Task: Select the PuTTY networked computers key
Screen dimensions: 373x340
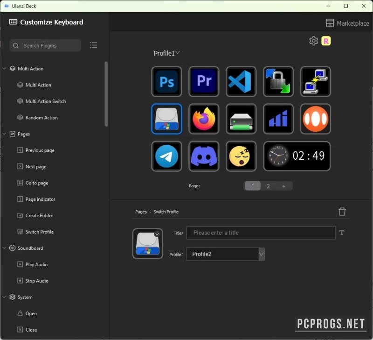Action: point(316,81)
